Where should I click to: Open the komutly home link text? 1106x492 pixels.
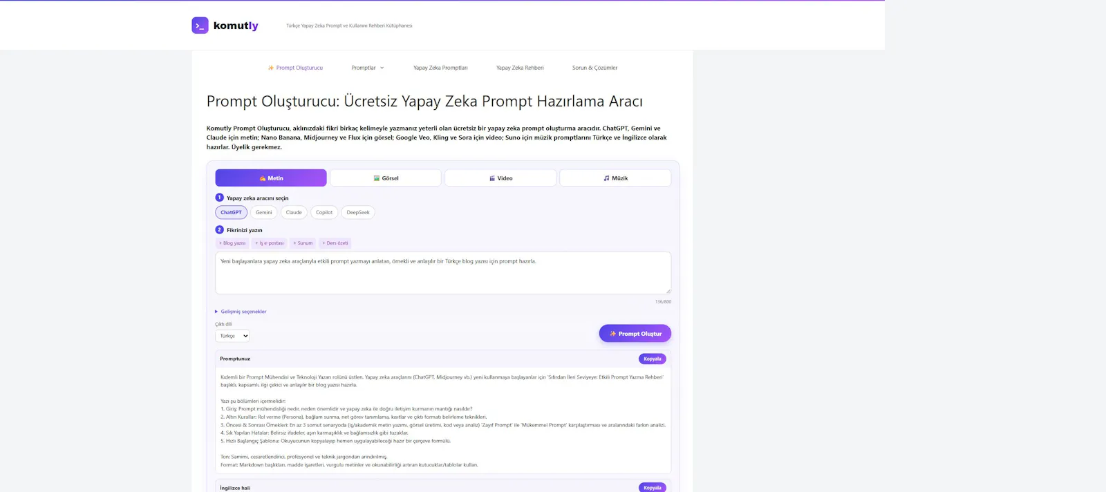tap(236, 26)
